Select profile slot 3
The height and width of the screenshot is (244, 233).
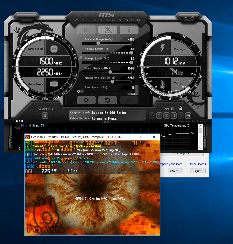(x=167, y=116)
